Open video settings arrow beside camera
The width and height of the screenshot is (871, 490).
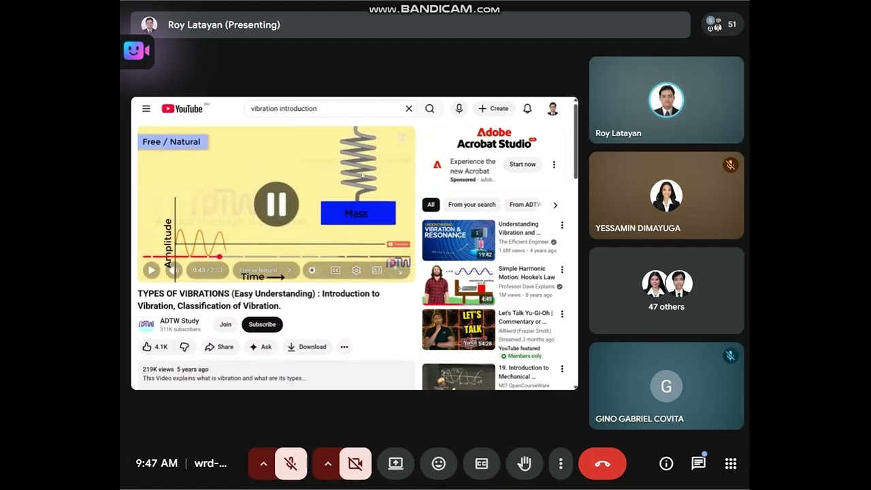[x=327, y=463]
